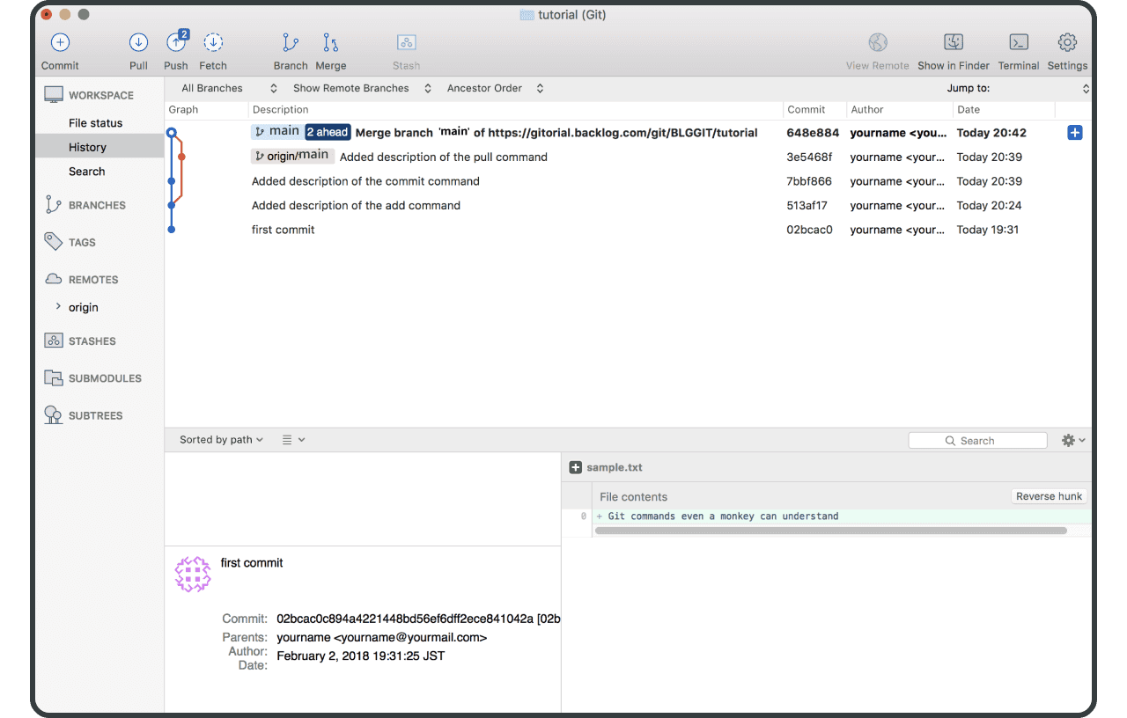Screen dimensions: 1127x718
Task: Select the 'first commit' row in history
Action: coord(628,230)
